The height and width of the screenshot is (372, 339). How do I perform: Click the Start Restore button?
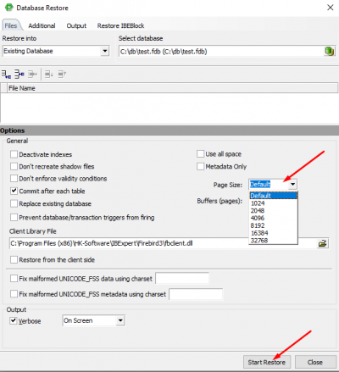pyautogui.click(x=267, y=362)
